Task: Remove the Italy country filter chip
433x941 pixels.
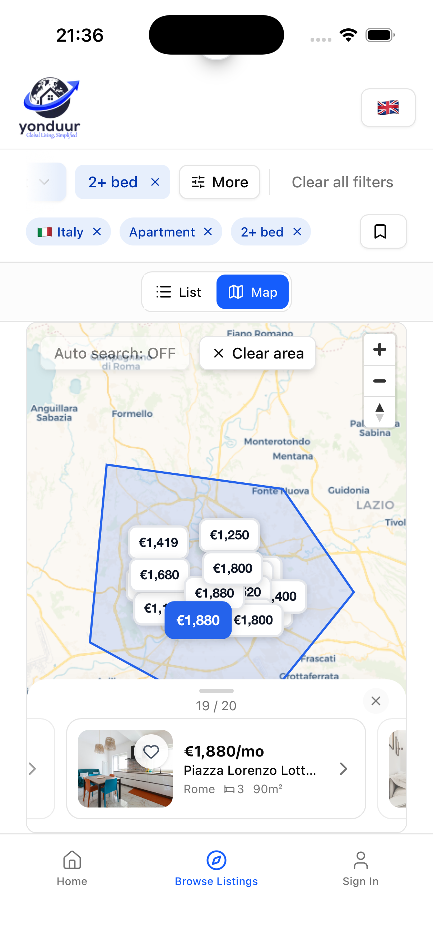Action: [97, 231]
